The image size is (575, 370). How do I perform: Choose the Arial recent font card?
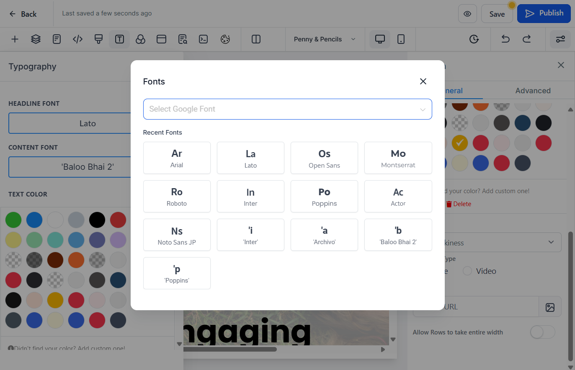(177, 158)
